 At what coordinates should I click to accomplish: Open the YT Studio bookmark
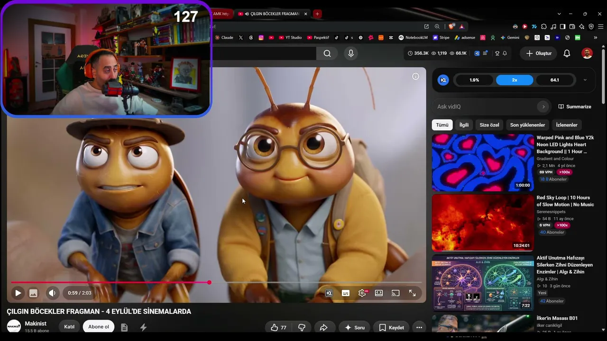[290, 37]
